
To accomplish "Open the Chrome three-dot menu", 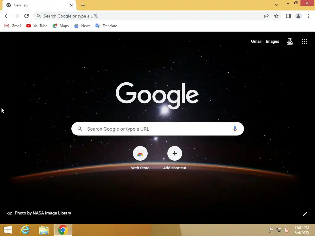I will (x=308, y=16).
